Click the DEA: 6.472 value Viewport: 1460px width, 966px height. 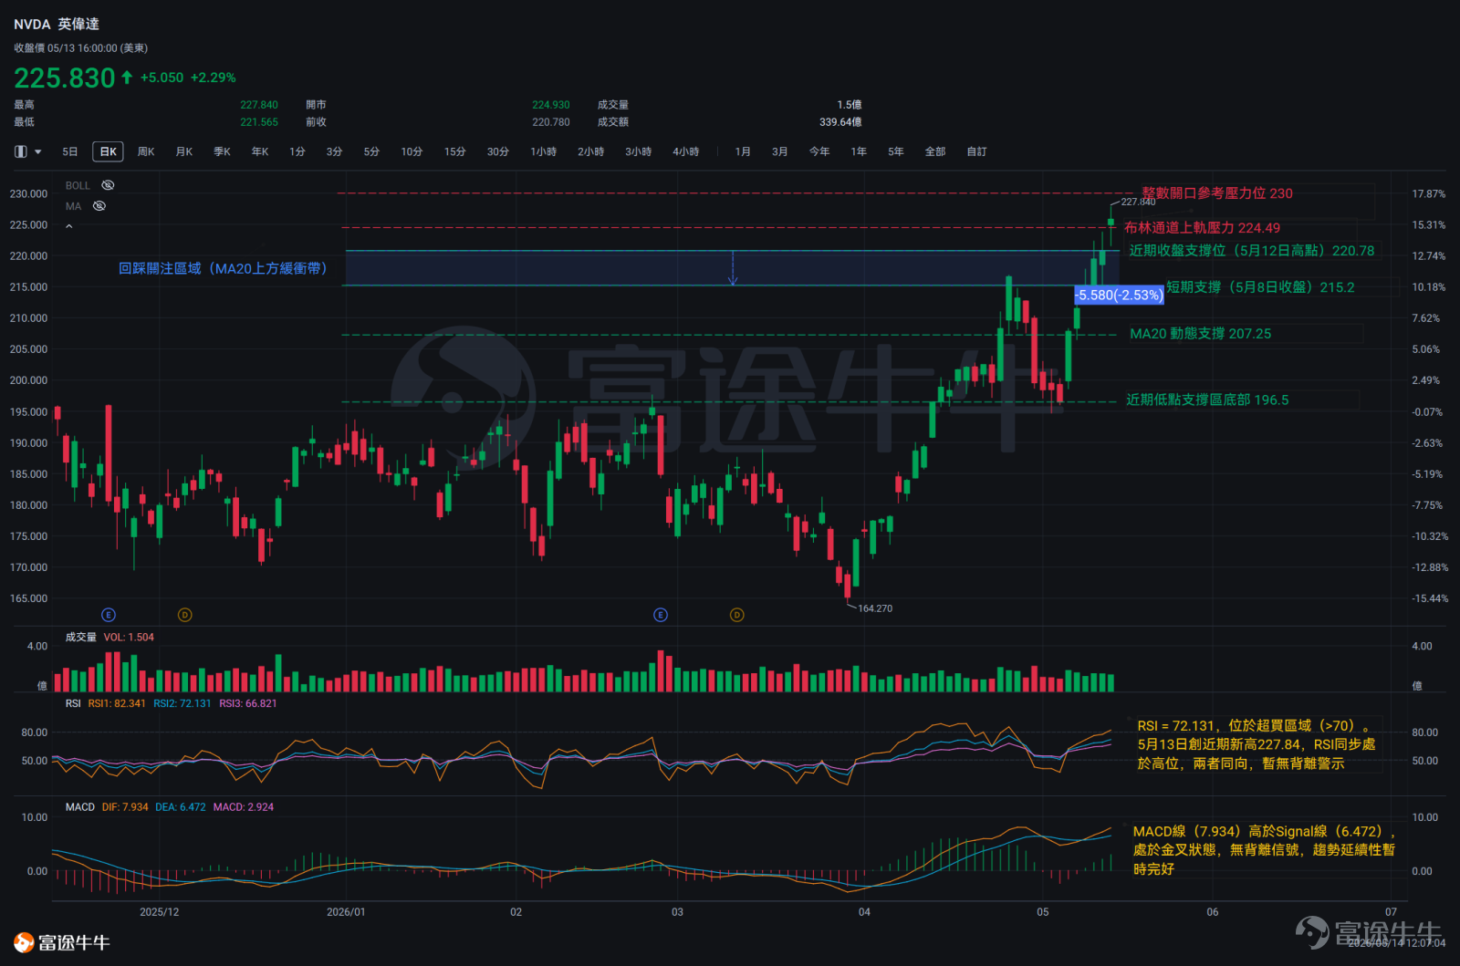coord(181,807)
